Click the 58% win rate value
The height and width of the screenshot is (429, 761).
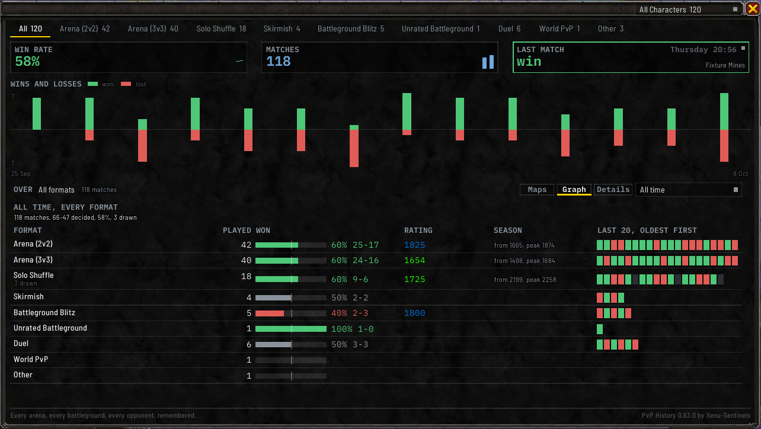point(27,62)
